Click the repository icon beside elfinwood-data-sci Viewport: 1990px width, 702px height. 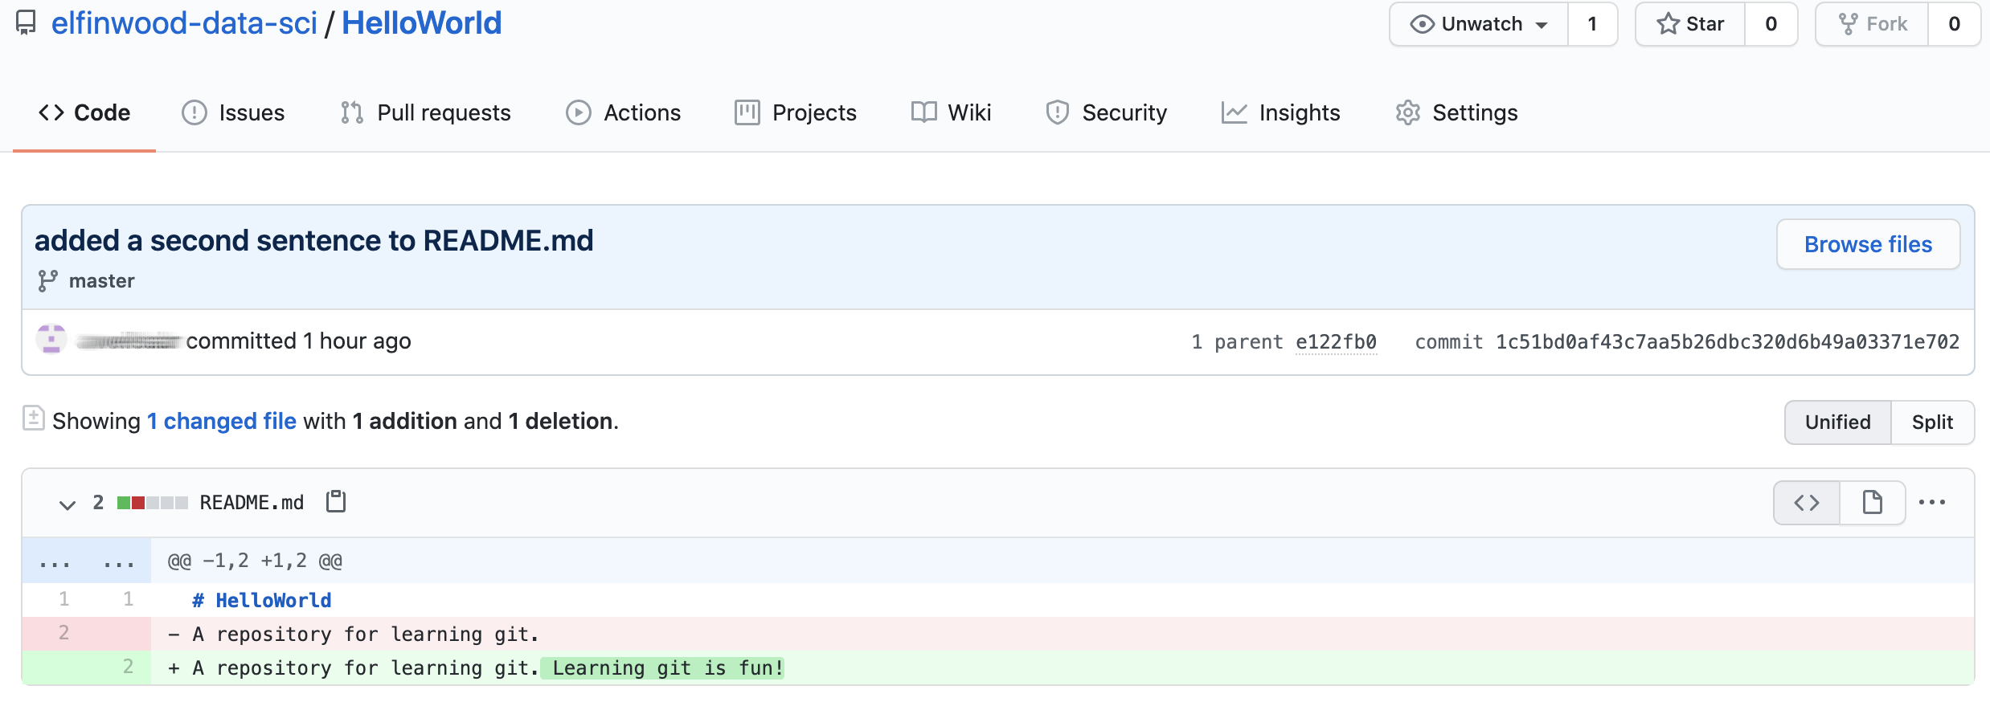(27, 23)
